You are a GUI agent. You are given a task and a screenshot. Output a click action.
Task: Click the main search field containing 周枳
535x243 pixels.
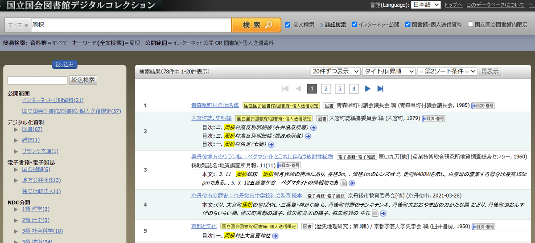131,25
